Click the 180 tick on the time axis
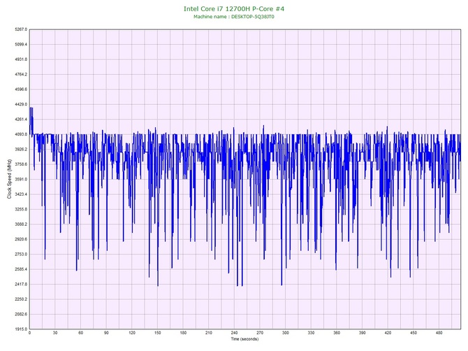This screenshot has height=351, width=468. pyautogui.click(x=183, y=333)
